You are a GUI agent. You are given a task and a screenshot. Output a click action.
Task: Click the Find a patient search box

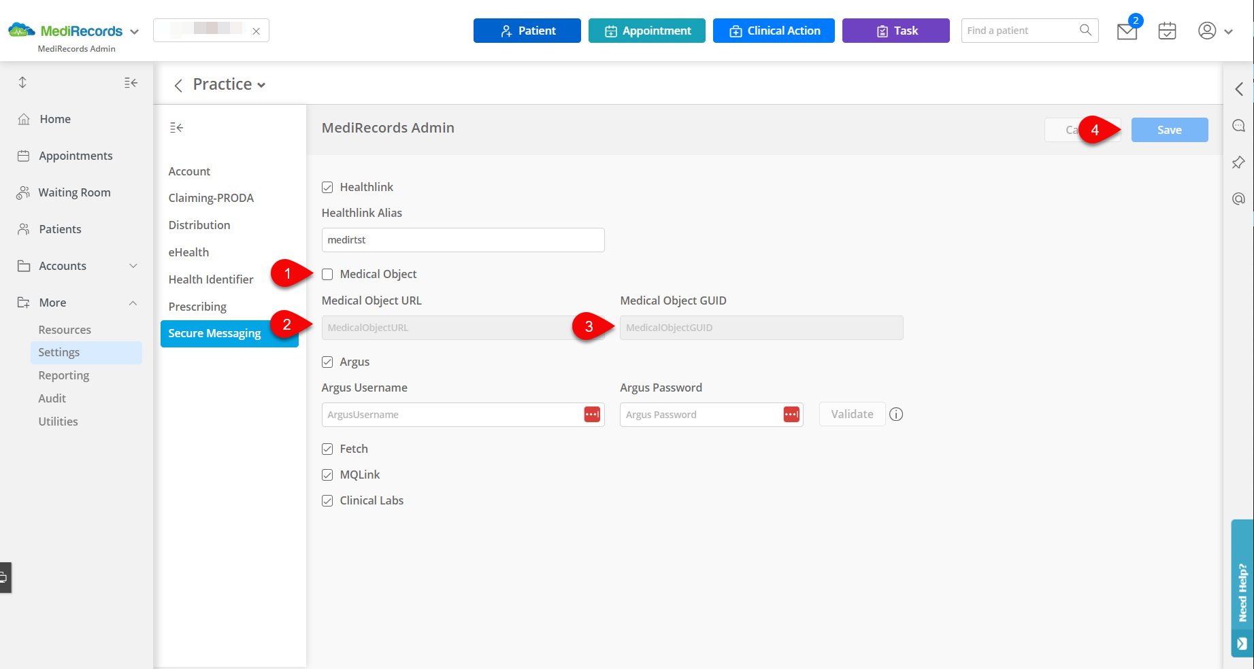tap(1030, 31)
